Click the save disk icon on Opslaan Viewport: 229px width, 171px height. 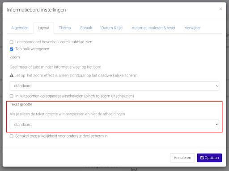tap(202, 158)
